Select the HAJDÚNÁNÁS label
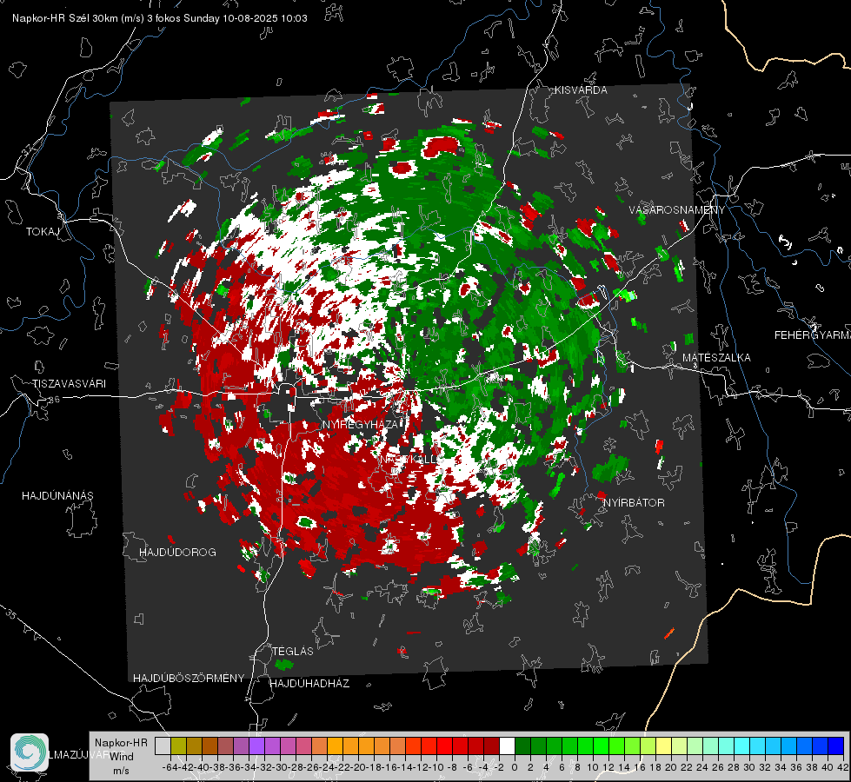The width and height of the screenshot is (851, 782). [57, 495]
